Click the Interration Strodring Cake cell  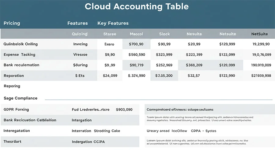point(96,131)
